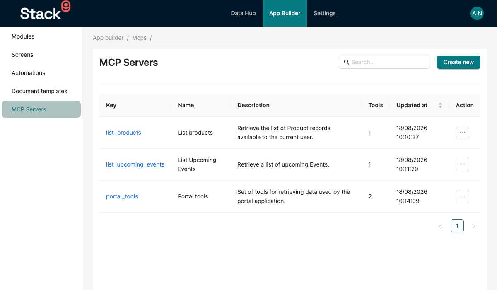The width and height of the screenshot is (497, 290).
Task: Open the portal_tools key link
Action: [x=122, y=196]
